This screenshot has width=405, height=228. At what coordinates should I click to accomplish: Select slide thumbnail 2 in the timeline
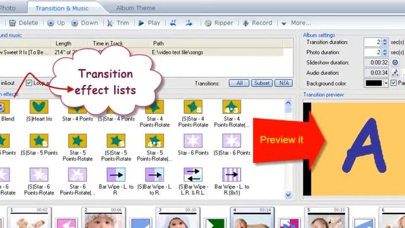point(104,218)
